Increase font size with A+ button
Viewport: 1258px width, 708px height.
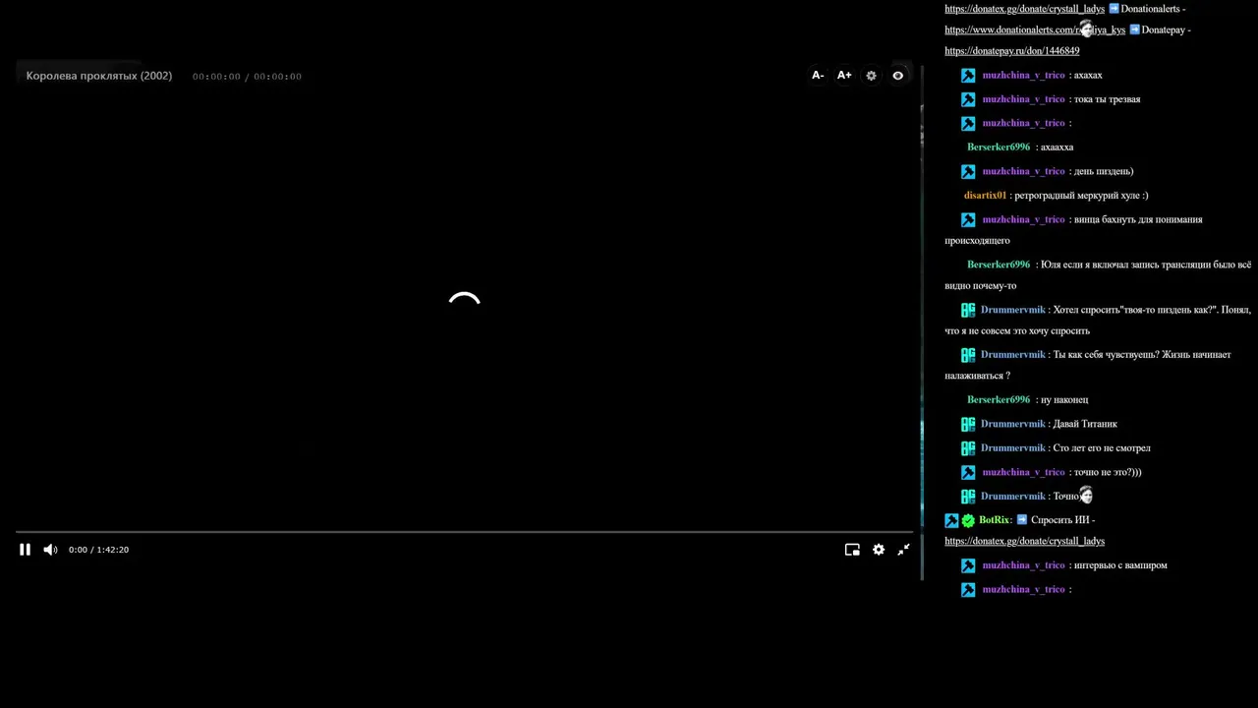point(844,75)
